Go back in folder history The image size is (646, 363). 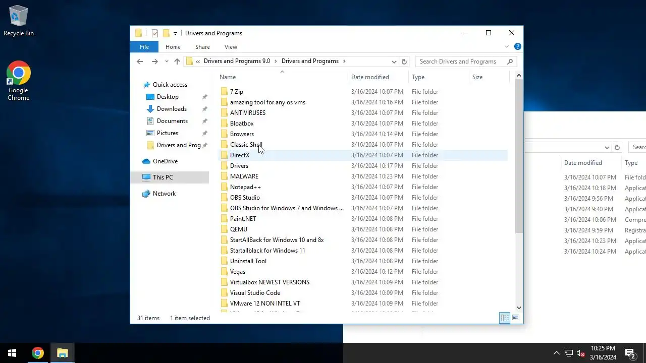click(140, 62)
